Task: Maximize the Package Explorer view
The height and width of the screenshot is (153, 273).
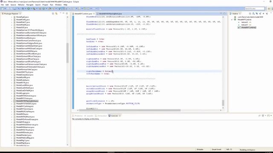Action: pos(67,14)
